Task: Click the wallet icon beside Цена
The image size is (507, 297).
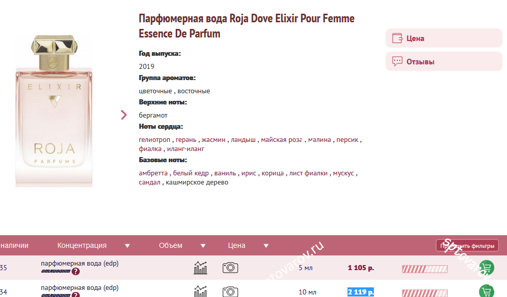Action: [x=397, y=38]
